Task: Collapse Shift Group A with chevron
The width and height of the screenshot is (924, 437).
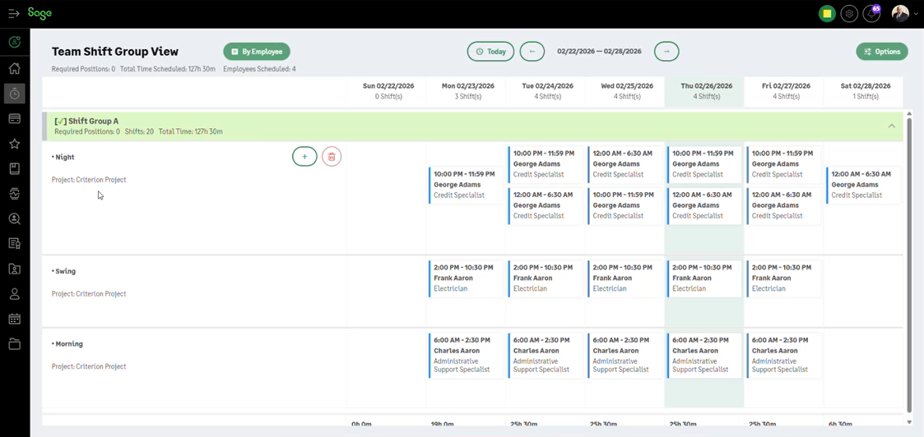Action: tap(892, 126)
